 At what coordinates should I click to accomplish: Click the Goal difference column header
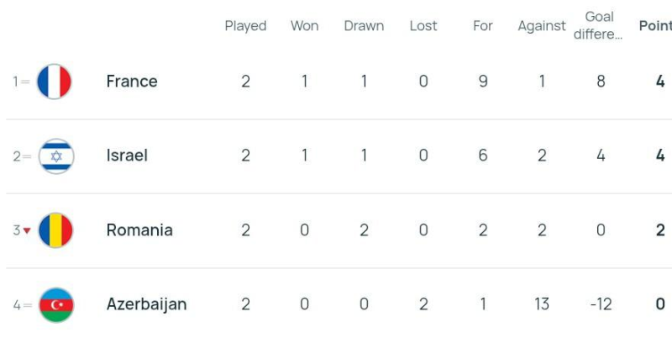coord(600,25)
